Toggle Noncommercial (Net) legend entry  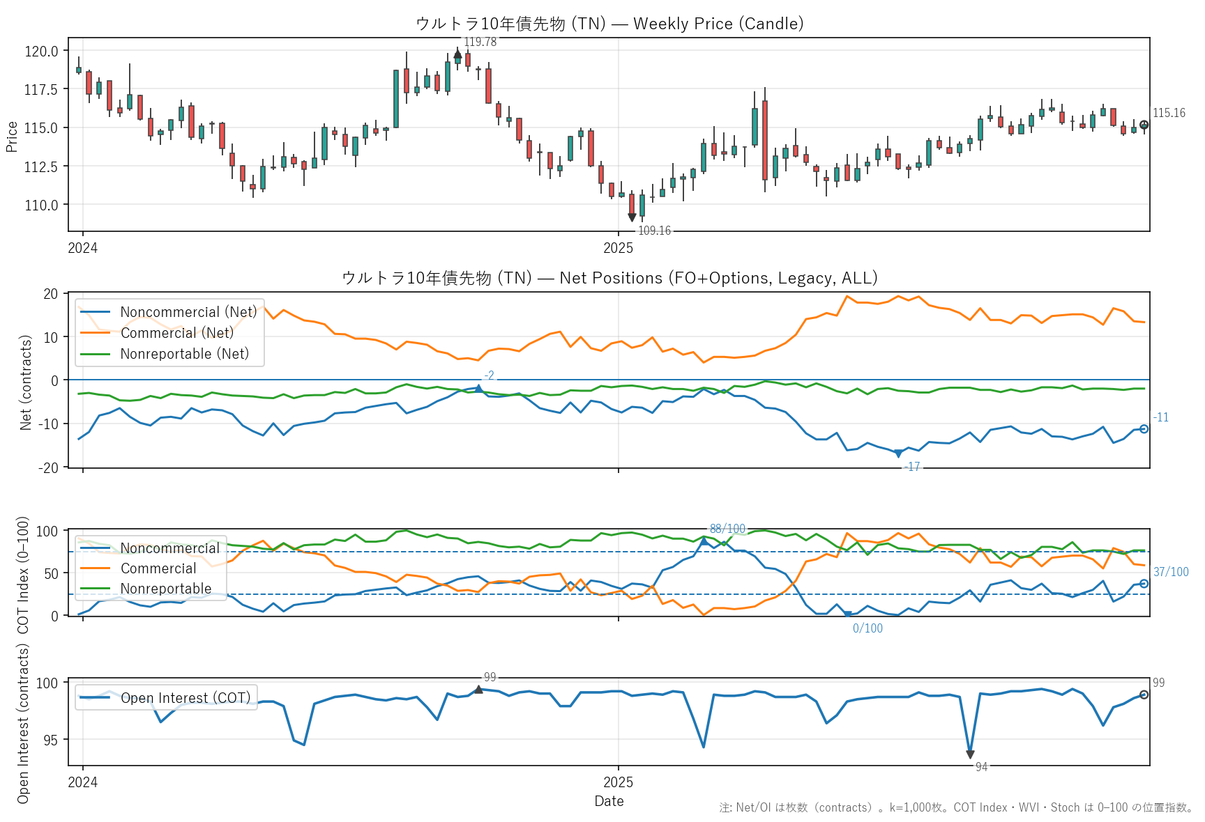[188, 312]
